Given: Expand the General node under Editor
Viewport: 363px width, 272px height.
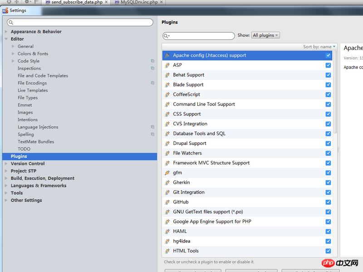Looking at the screenshot, I should [13, 46].
